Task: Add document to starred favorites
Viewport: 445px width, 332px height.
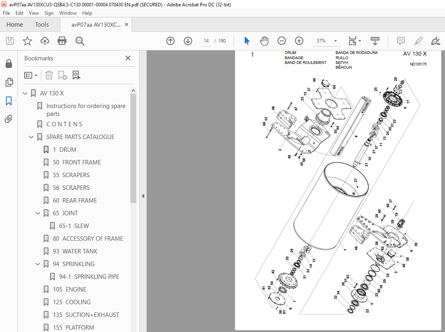Action: coord(27,41)
